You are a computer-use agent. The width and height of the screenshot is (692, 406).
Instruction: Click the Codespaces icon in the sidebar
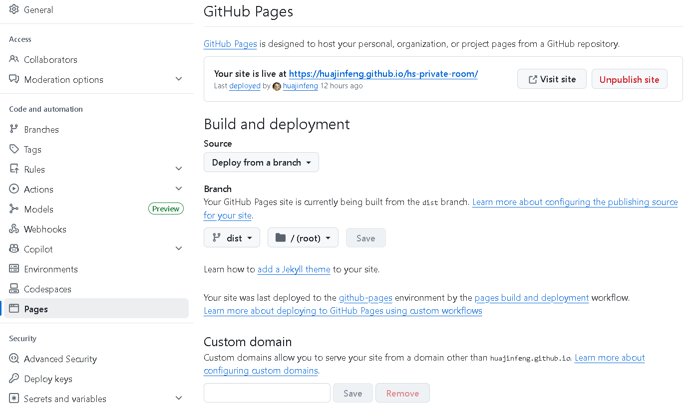coord(14,289)
